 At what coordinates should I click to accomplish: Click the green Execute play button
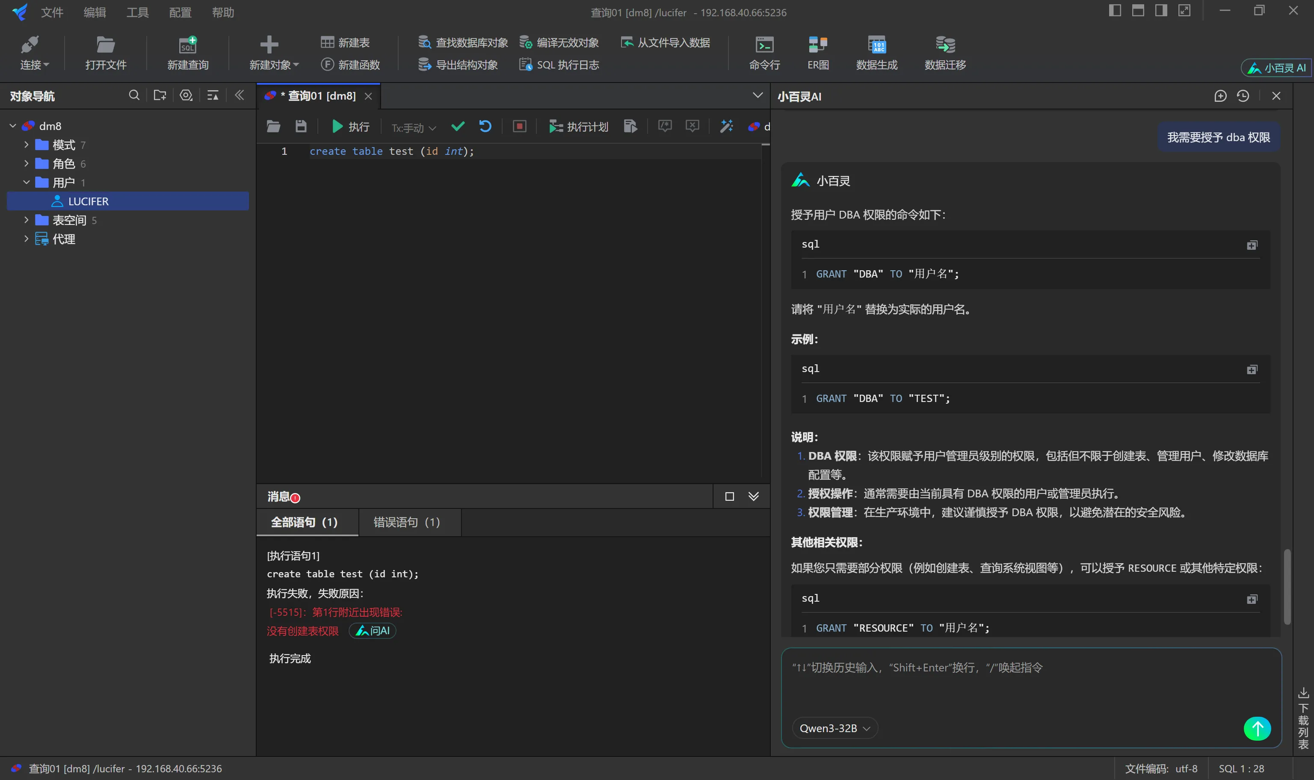pos(337,127)
